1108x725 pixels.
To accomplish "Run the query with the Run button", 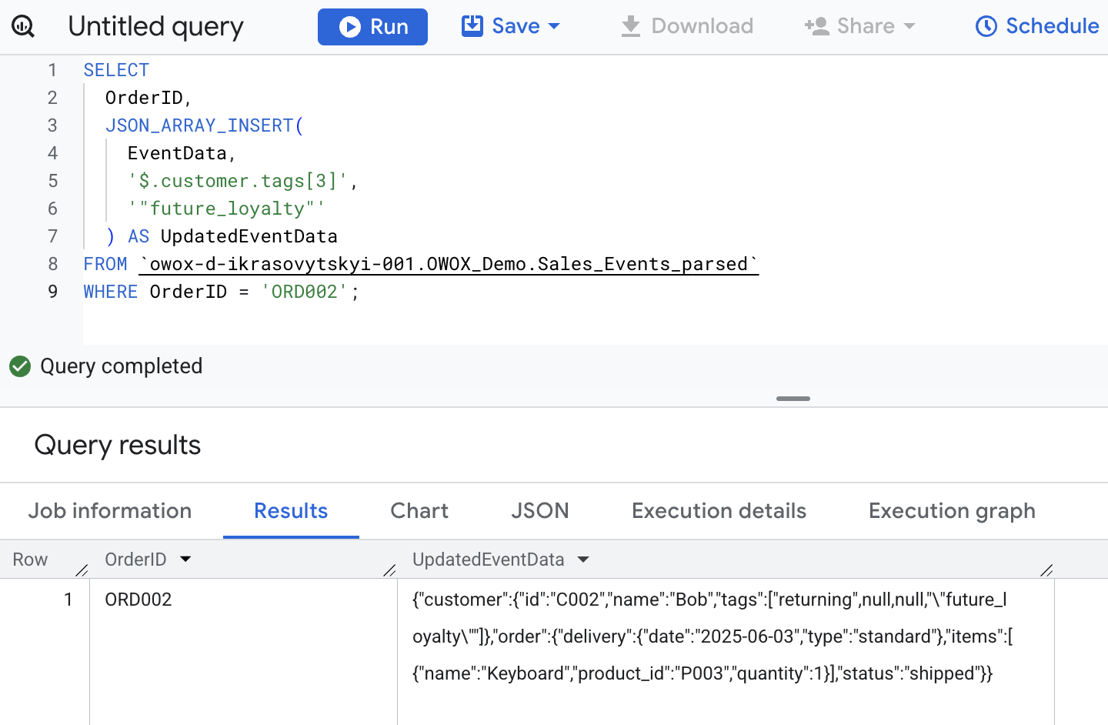I will tap(372, 27).
